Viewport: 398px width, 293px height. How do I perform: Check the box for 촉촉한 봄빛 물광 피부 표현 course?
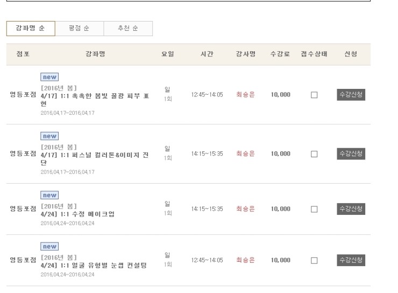[314, 95]
